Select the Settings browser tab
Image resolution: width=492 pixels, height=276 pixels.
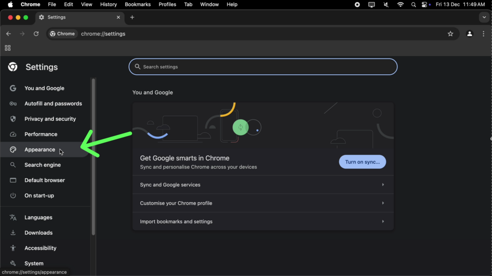click(x=80, y=17)
